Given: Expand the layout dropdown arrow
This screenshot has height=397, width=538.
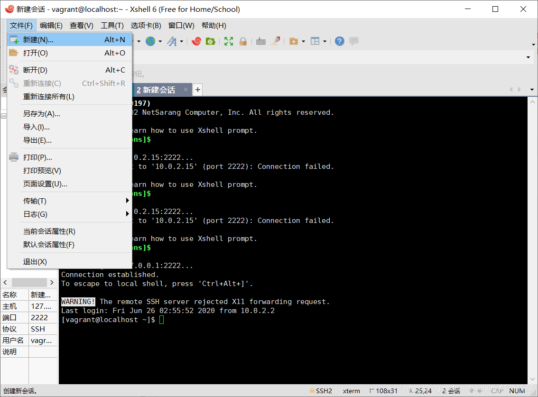Looking at the screenshot, I should pyautogui.click(x=325, y=42).
